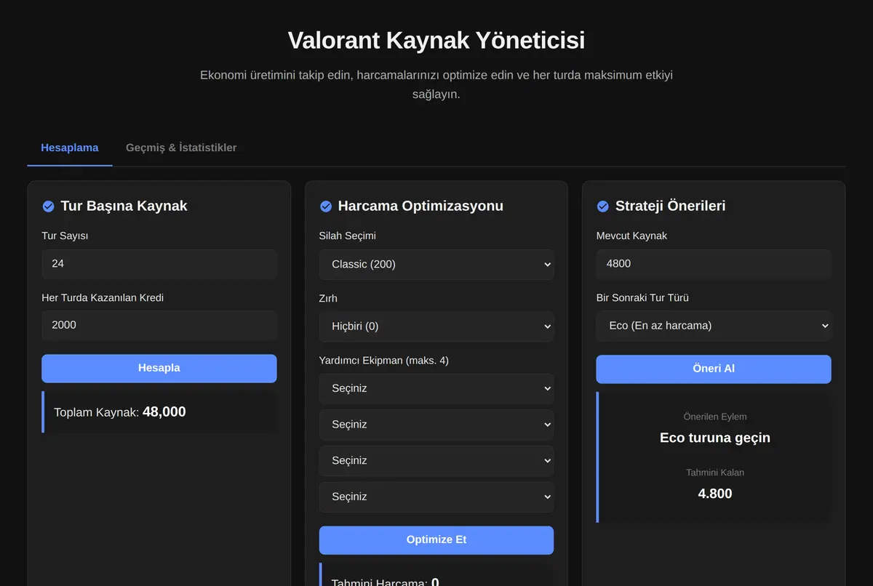Open the third Yardımcı Ekipman Seçiniz dropdown
Image resolution: width=873 pixels, height=586 pixels.
tap(436, 461)
